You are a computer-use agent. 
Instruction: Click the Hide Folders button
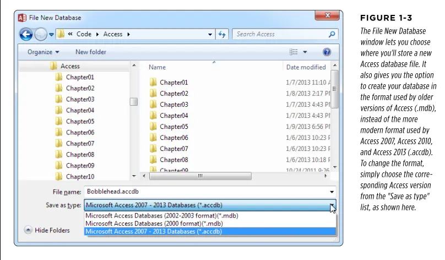tap(47, 230)
